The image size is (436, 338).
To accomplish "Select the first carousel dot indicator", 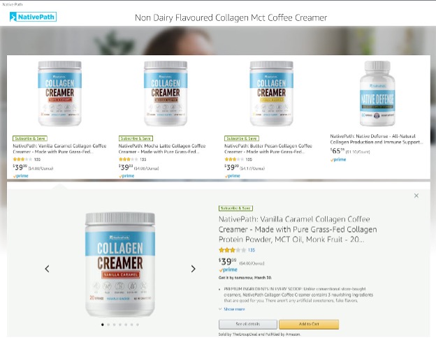I will pyautogui.click(x=103, y=324).
